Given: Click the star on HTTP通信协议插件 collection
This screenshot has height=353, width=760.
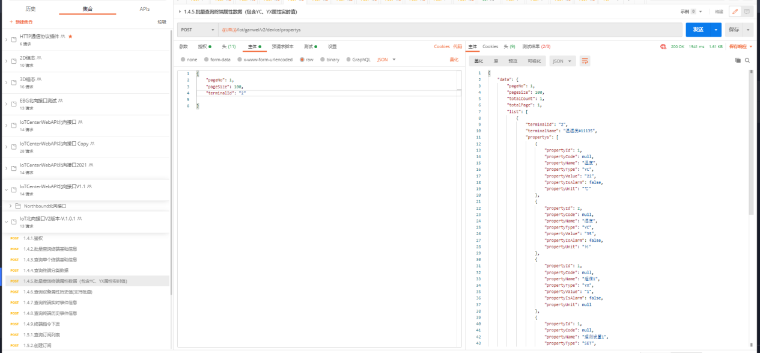Looking at the screenshot, I should pos(70,37).
